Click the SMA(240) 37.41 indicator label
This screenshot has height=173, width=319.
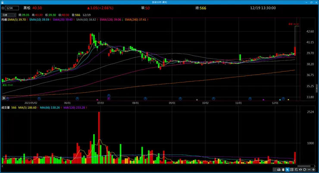(x=135, y=20)
